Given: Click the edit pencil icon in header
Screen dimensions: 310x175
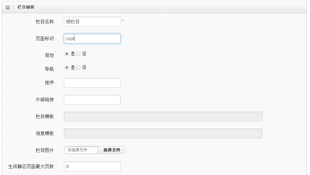Looking at the screenshot, I should (x=8, y=7).
